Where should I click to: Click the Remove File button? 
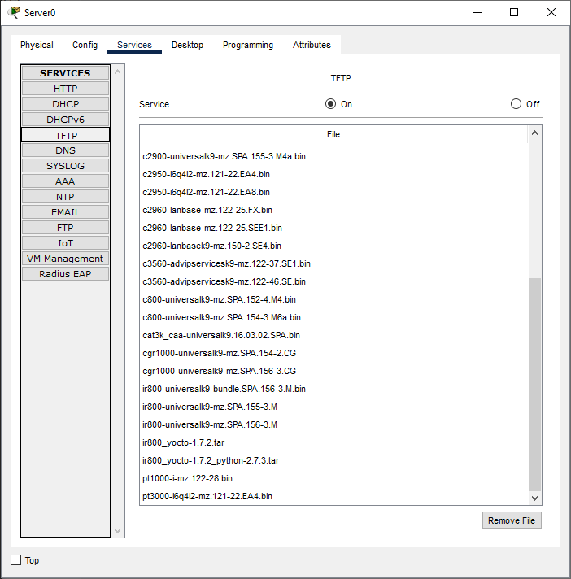tap(512, 520)
